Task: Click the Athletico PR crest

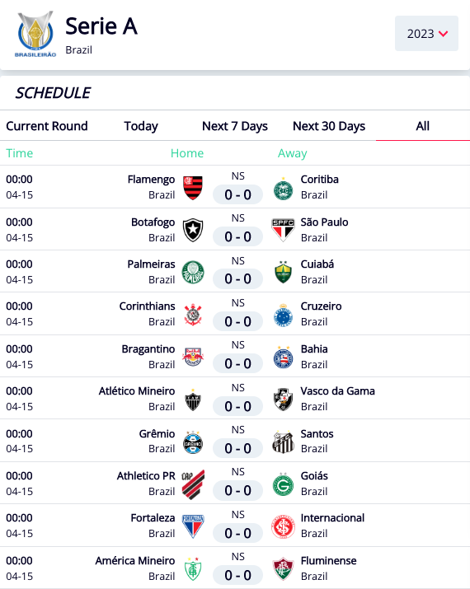Action: click(193, 484)
